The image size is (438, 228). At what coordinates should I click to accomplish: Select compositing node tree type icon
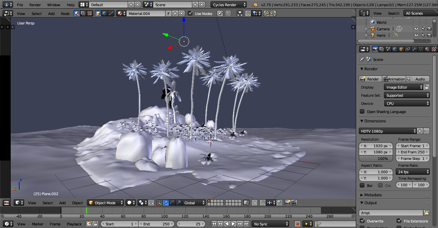click(x=83, y=13)
